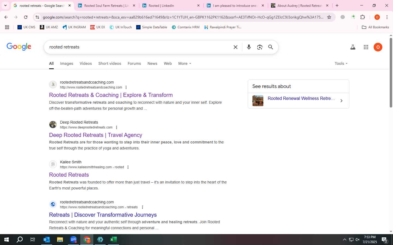
Task: Open more options for rootedretreatsandcoaching.com first result
Action: [126, 87]
